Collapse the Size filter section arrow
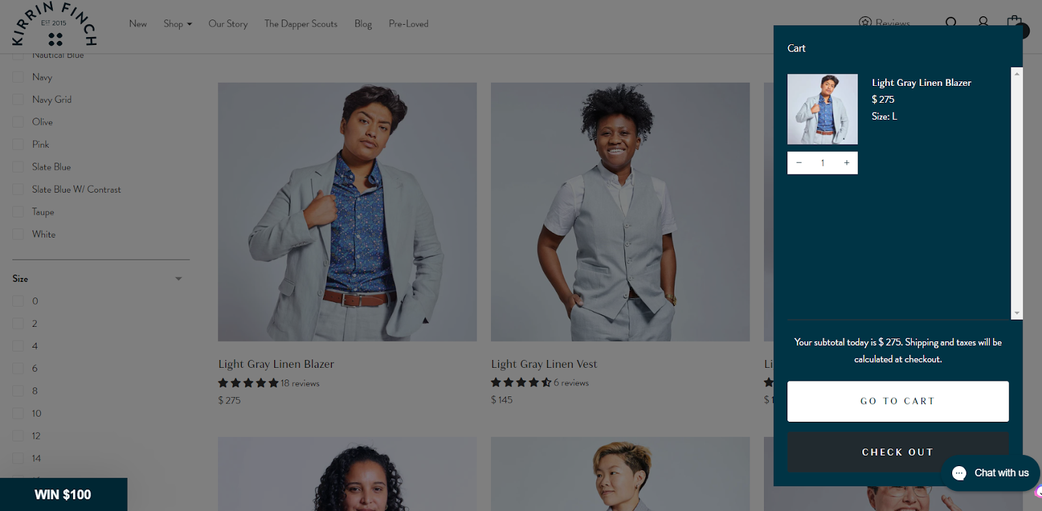Viewport: 1042px width, 511px height. (x=178, y=279)
